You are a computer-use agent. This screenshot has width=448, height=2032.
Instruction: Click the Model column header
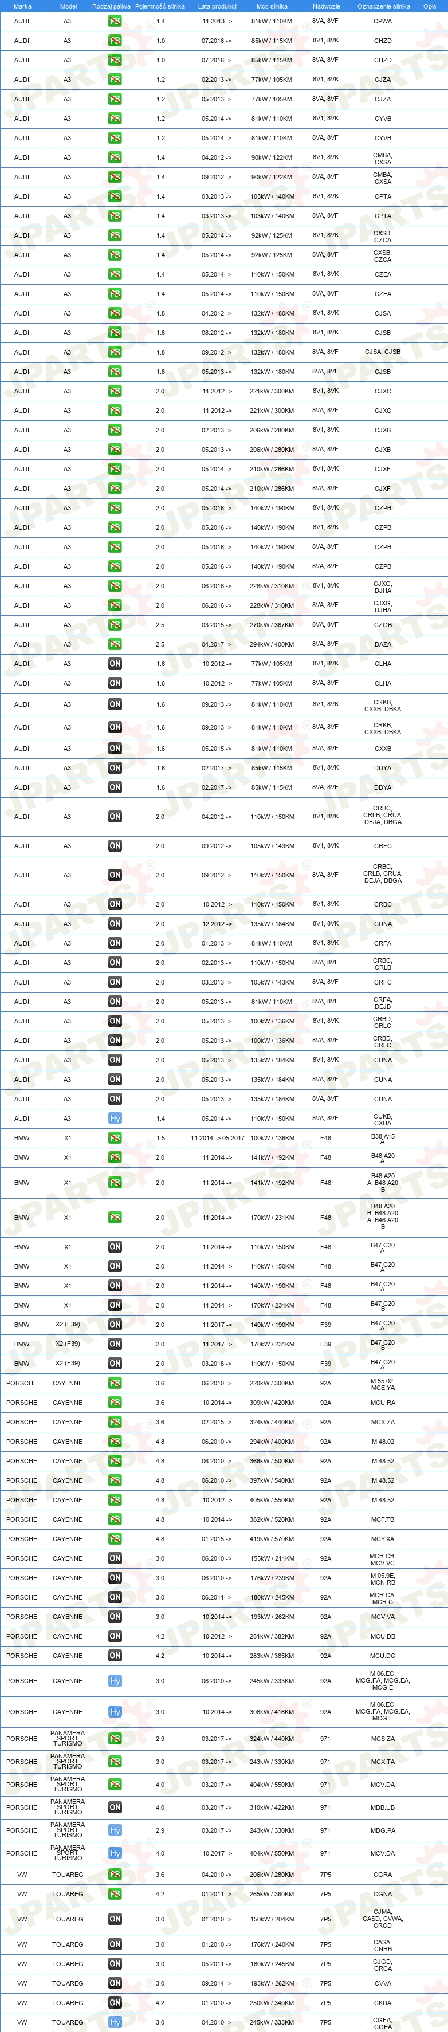tap(69, 6)
